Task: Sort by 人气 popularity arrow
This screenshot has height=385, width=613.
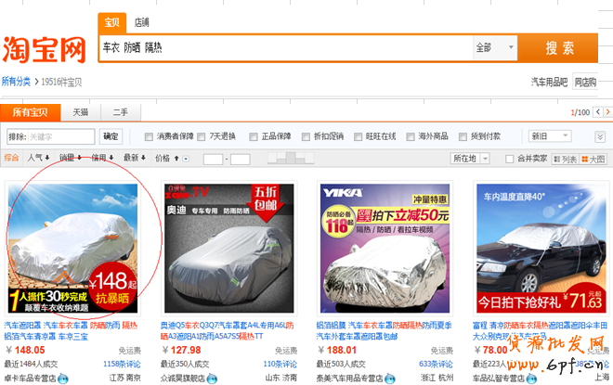Action: (x=39, y=159)
